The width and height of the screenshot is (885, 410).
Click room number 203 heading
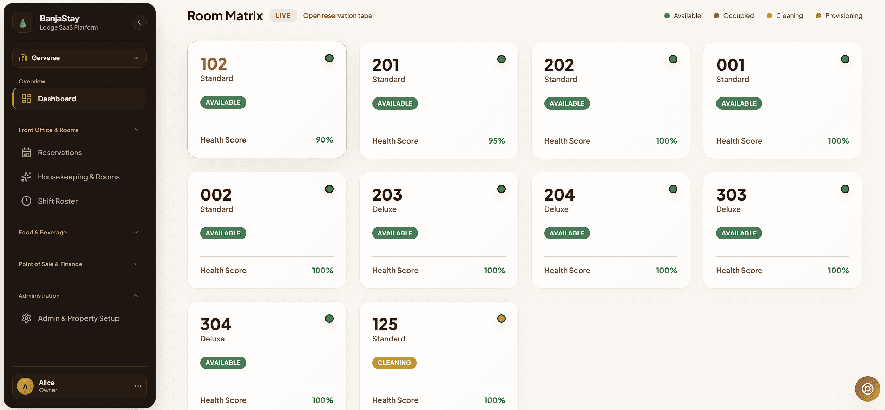point(387,195)
